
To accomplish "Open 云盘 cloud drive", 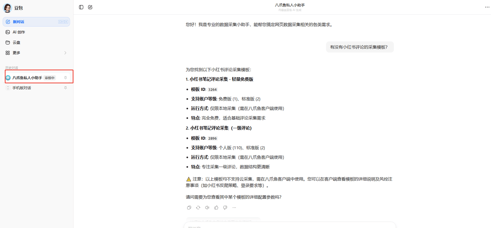I will pos(36,43).
